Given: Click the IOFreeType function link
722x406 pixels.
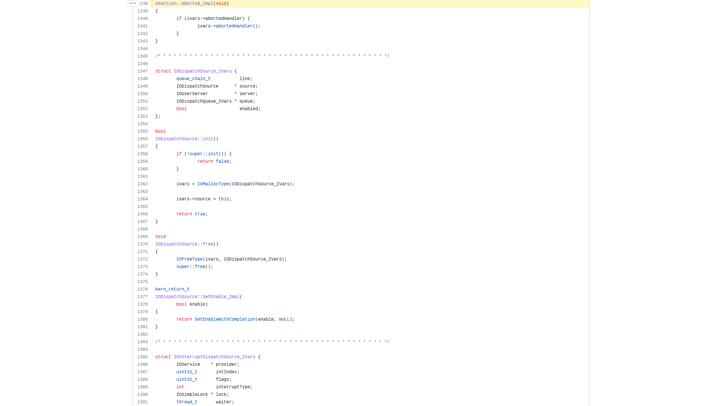Looking at the screenshot, I should click(x=190, y=259).
